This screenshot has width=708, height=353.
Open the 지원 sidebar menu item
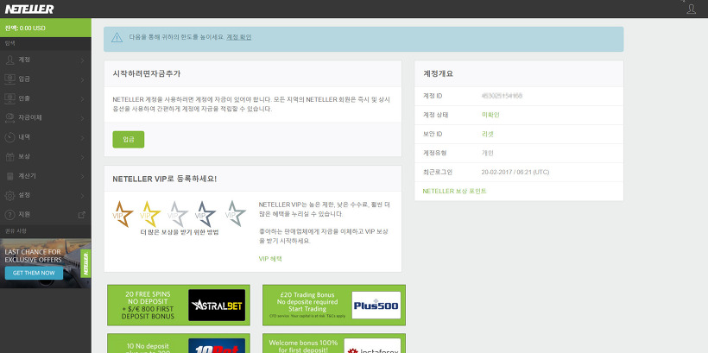point(46,215)
